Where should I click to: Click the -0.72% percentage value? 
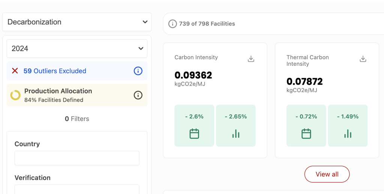tap(306, 117)
